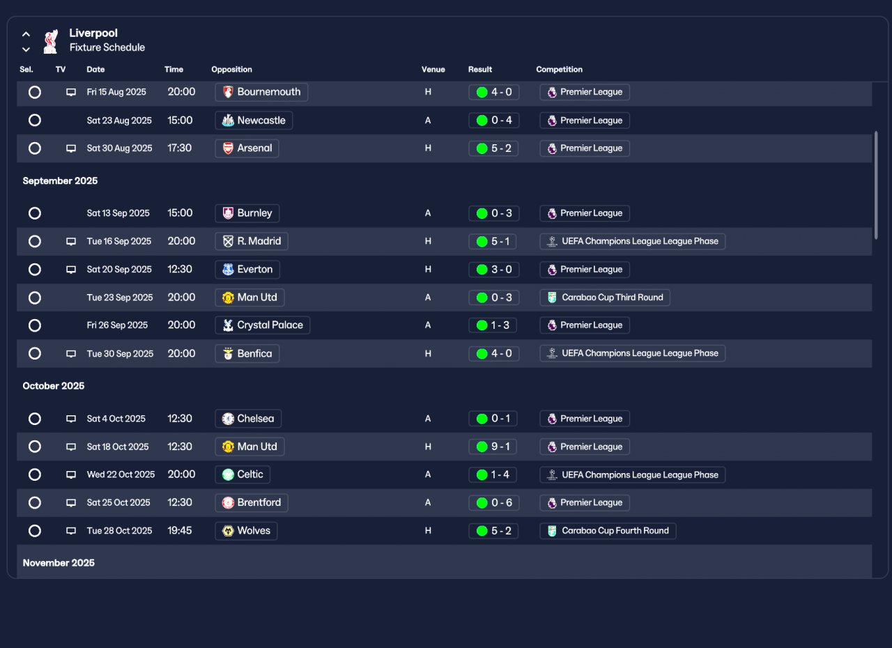Open Champions League League Phase button in Benfica row
This screenshot has height=648, width=892.
tap(633, 354)
